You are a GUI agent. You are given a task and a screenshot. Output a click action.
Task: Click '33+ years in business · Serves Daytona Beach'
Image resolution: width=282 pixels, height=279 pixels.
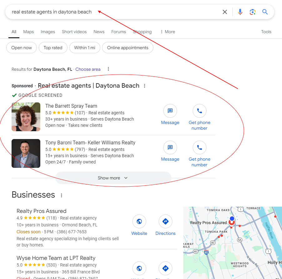click(x=90, y=119)
